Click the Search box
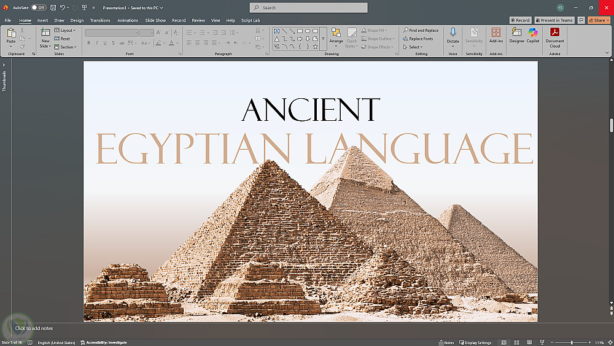614x346 pixels. [309, 7]
